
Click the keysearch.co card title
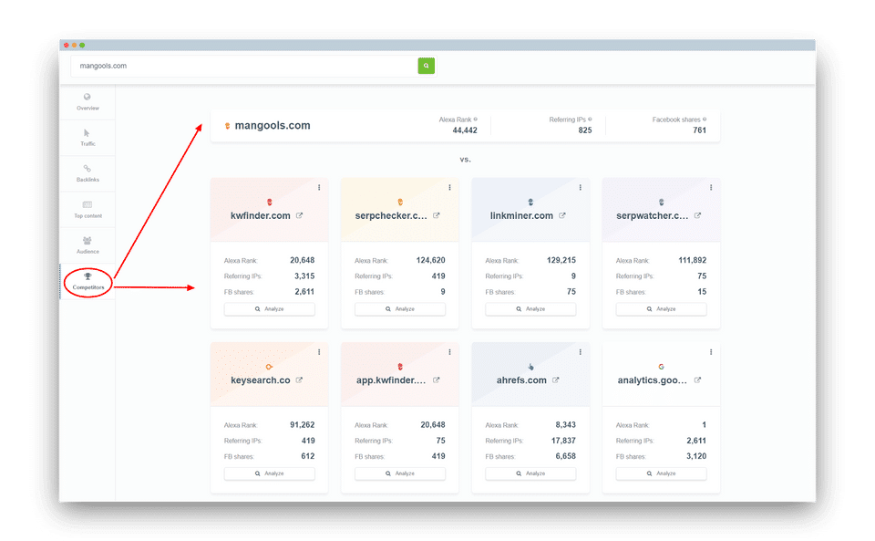[x=261, y=380]
